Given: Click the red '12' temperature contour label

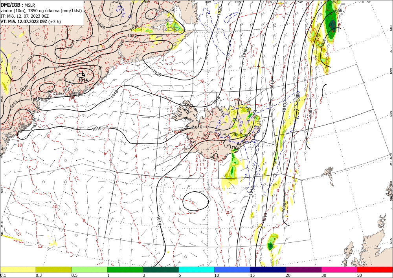Looking at the screenshot, I should coord(40,246).
